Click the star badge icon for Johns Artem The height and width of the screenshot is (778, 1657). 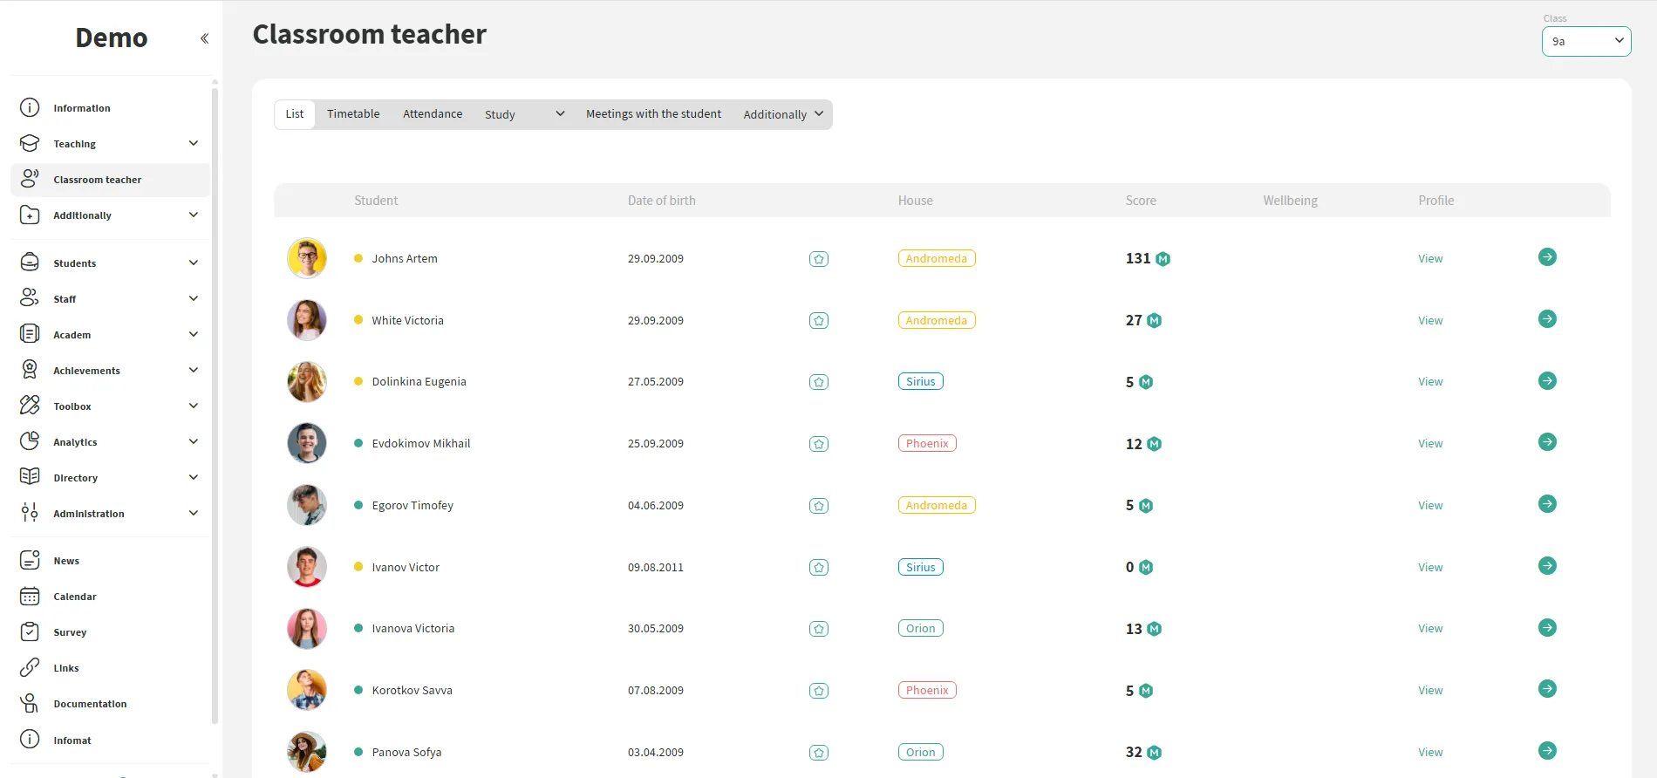(x=818, y=259)
